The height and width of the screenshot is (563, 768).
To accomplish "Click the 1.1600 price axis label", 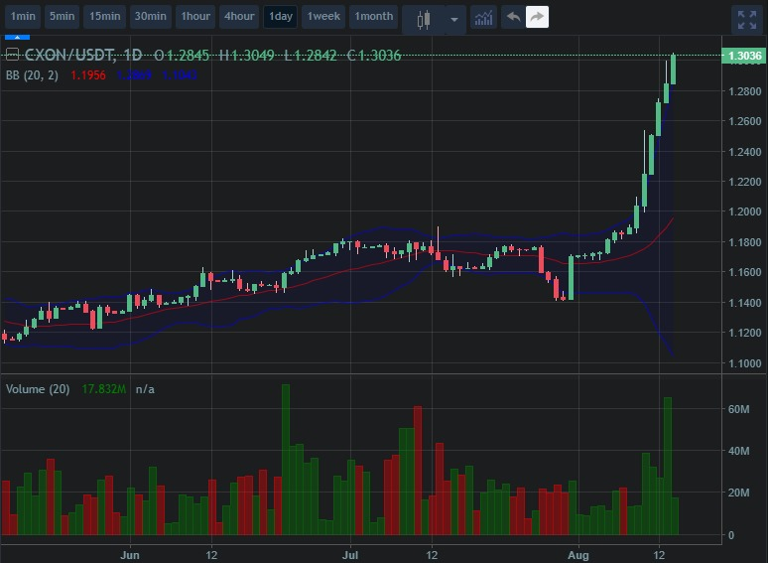I will [744, 272].
